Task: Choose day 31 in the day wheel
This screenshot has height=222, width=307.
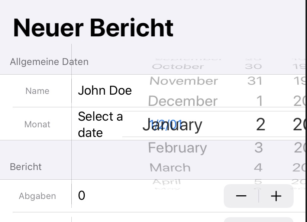Action: click(255, 81)
